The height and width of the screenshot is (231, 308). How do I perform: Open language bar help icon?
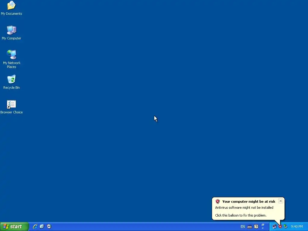(x=256, y=227)
